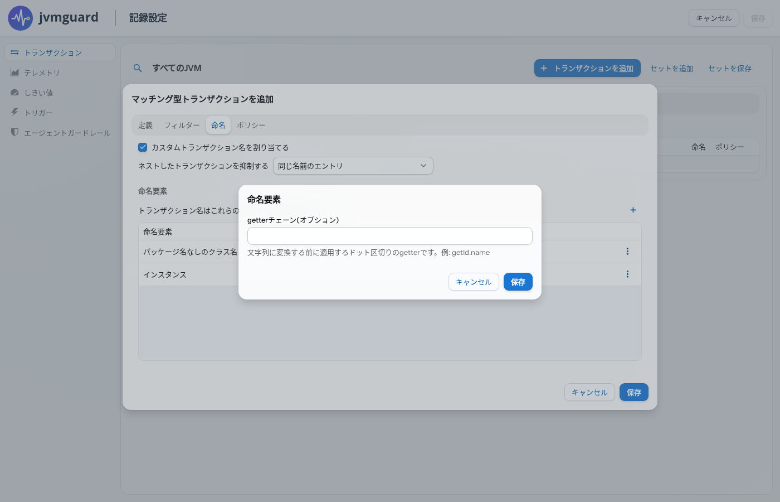Viewport: 780px width, 502px height.
Task: Click the telemetry chart icon in sidebar
Action: (x=14, y=73)
